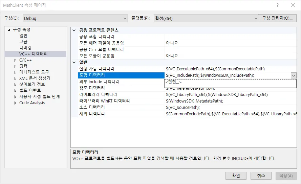Select the 참조 디렉터리 property
The height and width of the screenshot is (184, 301).
click(x=121, y=88)
